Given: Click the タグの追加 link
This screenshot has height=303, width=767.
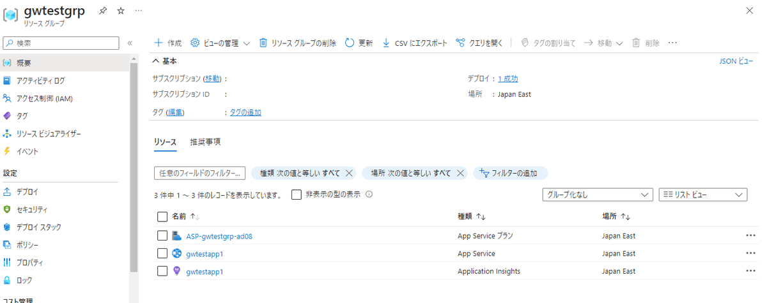Looking at the screenshot, I should click(x=245, y=112).
